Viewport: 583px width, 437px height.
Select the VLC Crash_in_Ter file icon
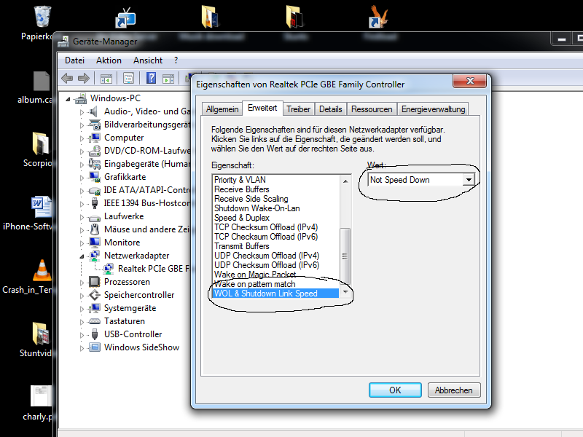pos(42,270)
